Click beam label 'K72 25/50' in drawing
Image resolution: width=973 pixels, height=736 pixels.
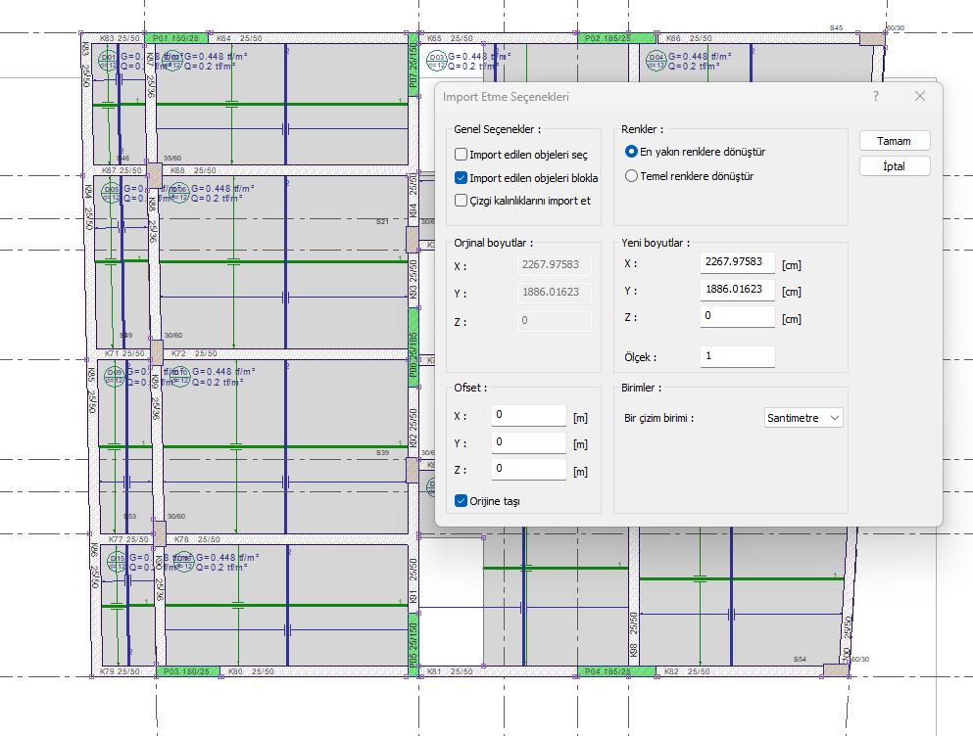click(x=194, y=353)
